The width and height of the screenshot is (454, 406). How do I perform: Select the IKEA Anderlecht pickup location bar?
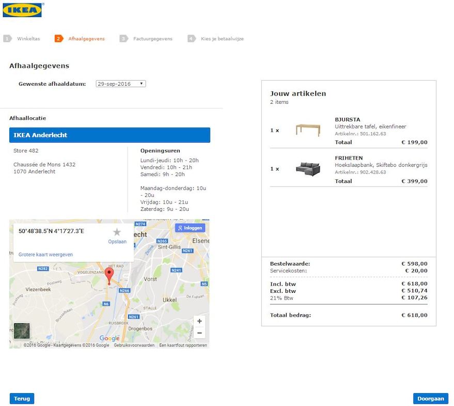point(109,135)
